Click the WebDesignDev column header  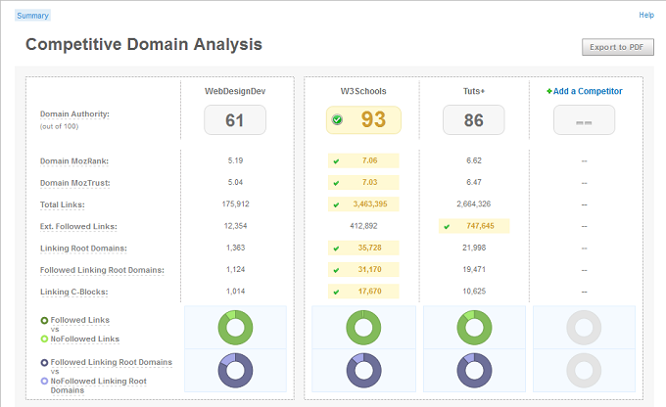tap(235, 91)
